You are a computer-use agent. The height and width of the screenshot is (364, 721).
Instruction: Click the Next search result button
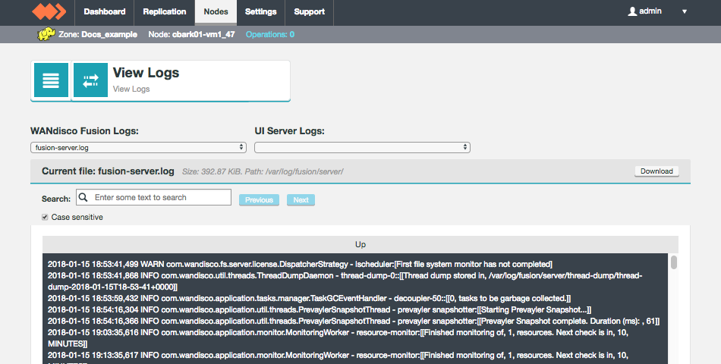pyautogui.click(x=301, y=200)
